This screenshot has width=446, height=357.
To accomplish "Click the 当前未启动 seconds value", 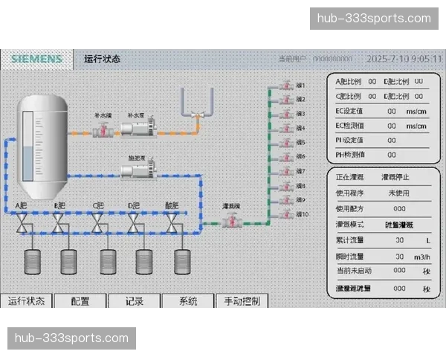I will (x=399, y=270).
